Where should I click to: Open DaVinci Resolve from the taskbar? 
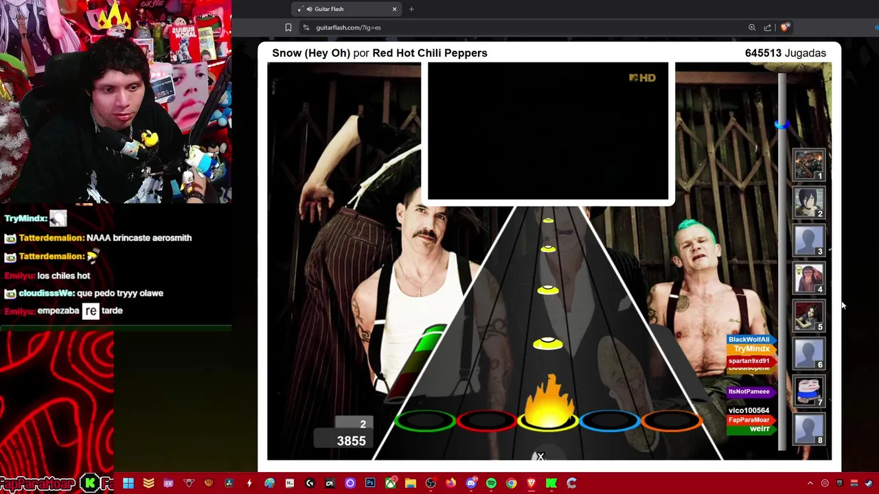click(x=229, y=483)
